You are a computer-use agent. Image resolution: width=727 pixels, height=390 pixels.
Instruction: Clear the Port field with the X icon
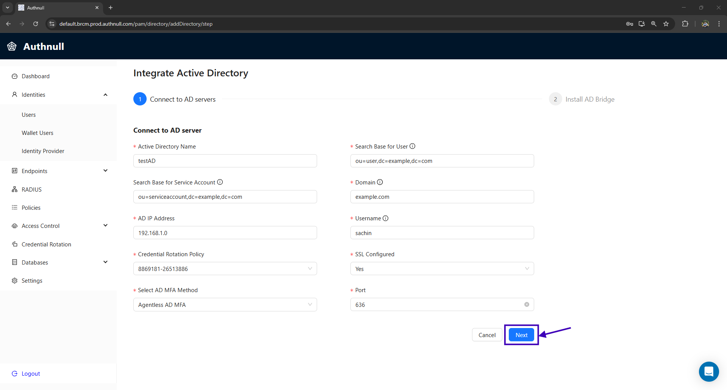coord(527,305)
